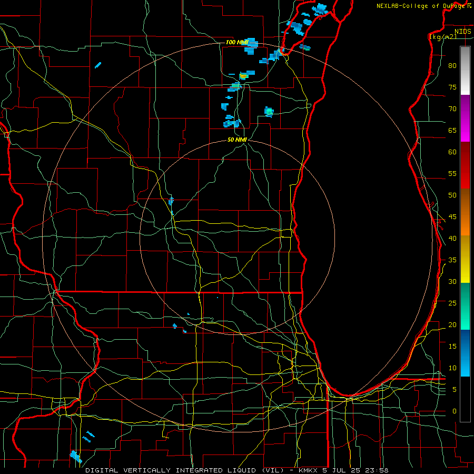Click the 35 value on the scale
The height and width of the screenshot is (474, 474).
tap(452, 260)
